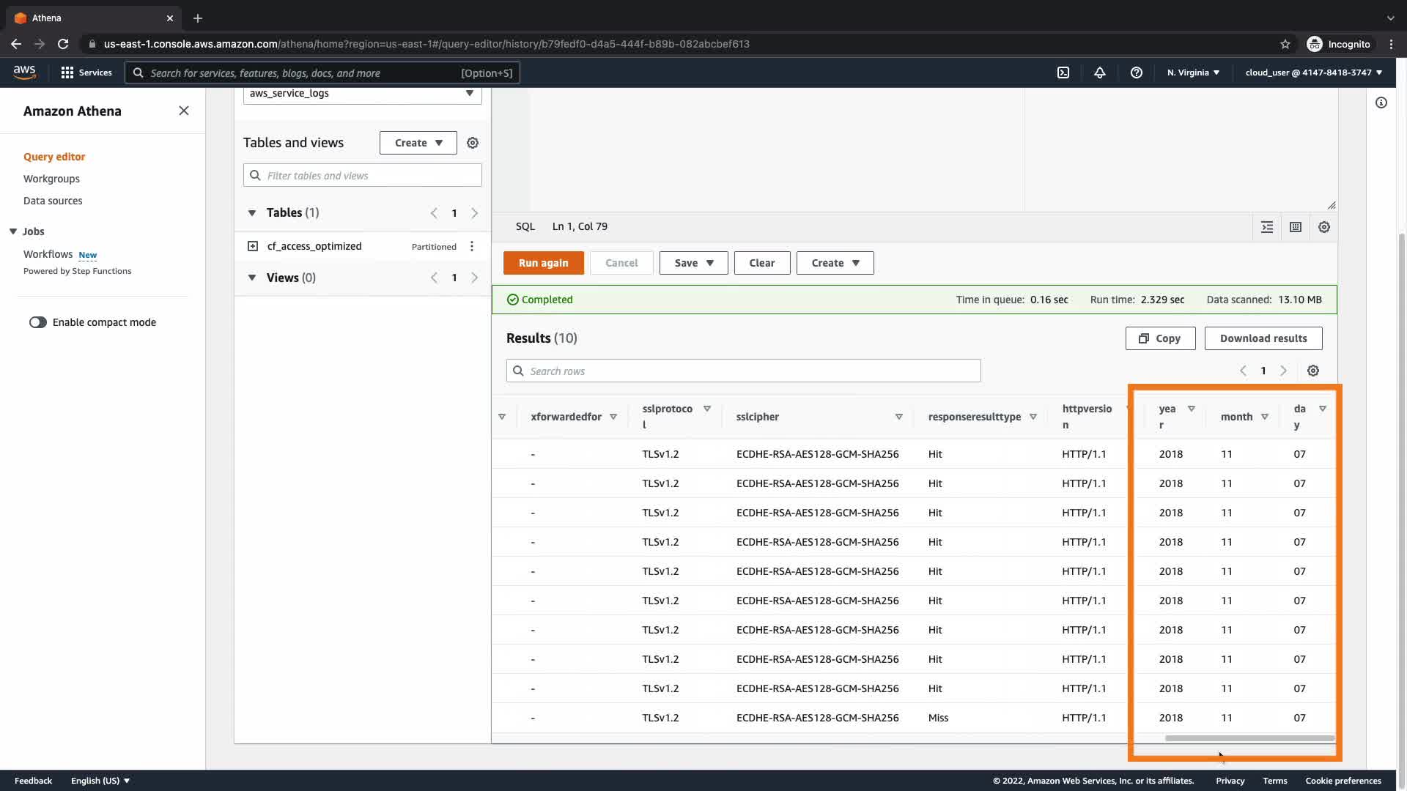Click the notifications bell icon

(1099, 73)
